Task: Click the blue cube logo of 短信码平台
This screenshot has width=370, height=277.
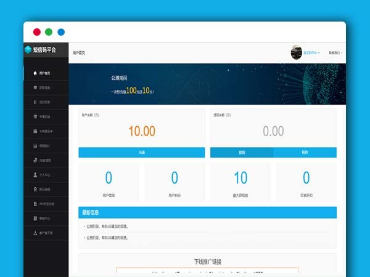Action: click(28, 50)
